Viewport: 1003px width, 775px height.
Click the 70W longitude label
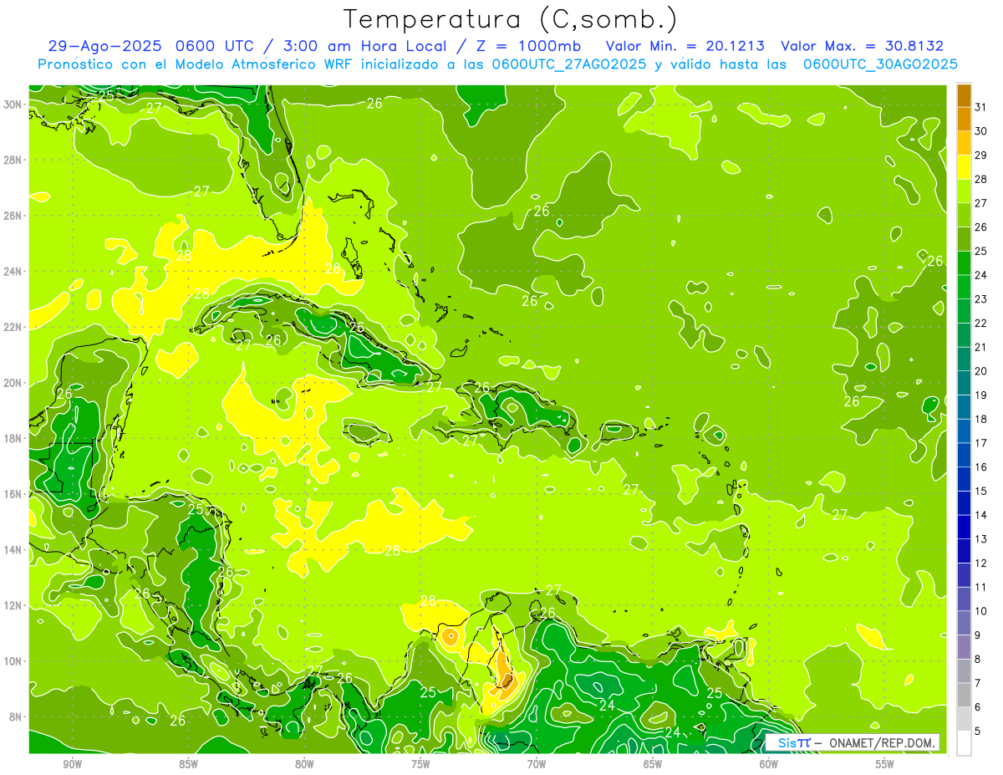[x=537, y=764]
